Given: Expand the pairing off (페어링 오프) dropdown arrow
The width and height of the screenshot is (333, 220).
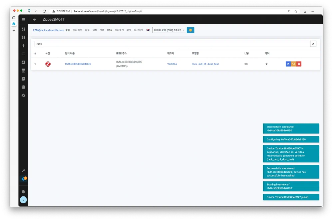Looking at the screenshot, I should (x=184, y=30).
